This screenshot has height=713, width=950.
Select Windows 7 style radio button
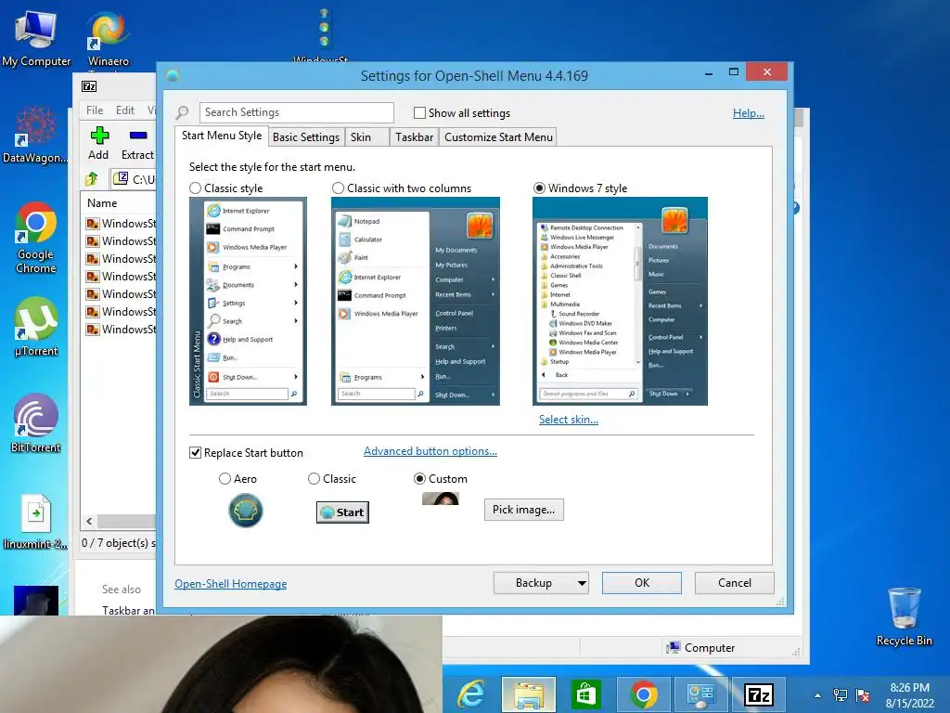click(x=539, y=188)
